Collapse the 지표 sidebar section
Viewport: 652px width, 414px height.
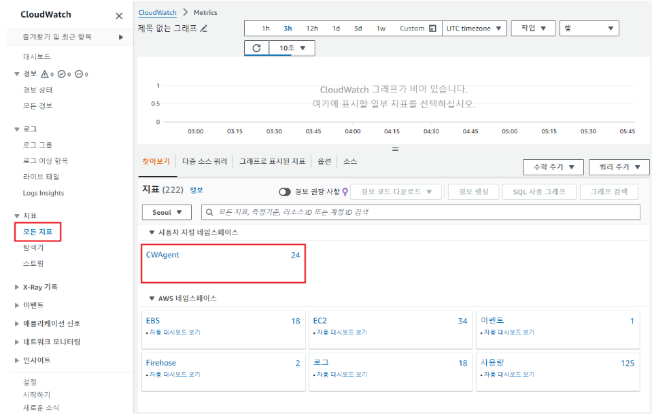pyautogui.click(x=16, y=215)
